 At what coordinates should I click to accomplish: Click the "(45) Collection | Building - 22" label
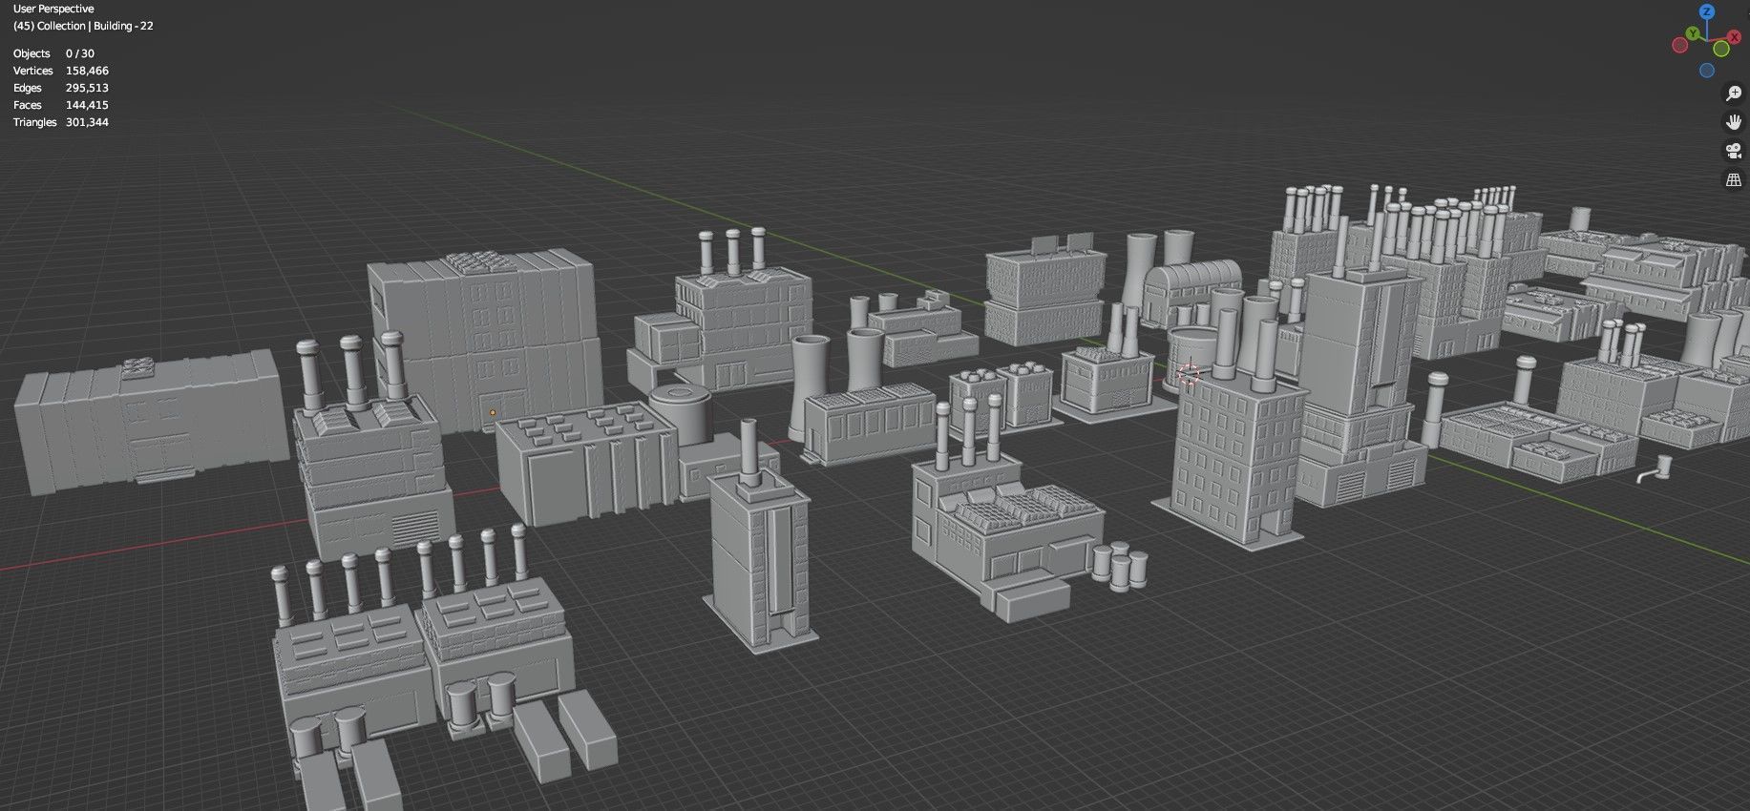point(83,26)
